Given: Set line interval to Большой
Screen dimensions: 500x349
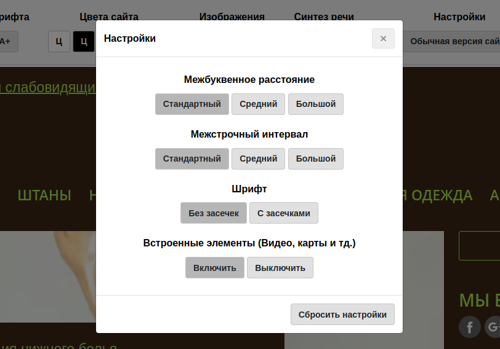Looking at the screenshot, I should pos(315,159).
